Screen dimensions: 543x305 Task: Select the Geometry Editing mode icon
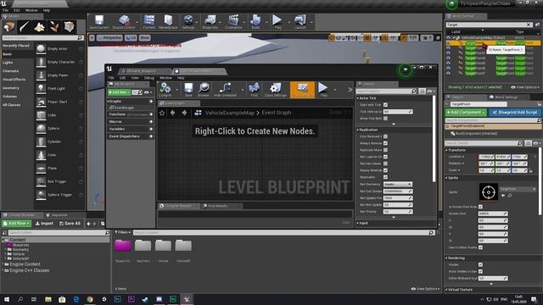point(69,26)
